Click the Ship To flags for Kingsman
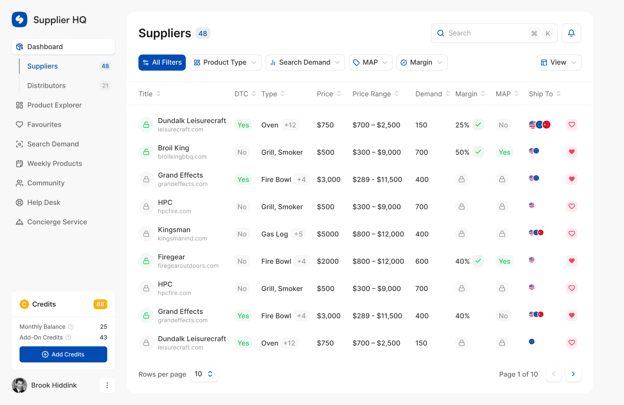 (536, 233)
